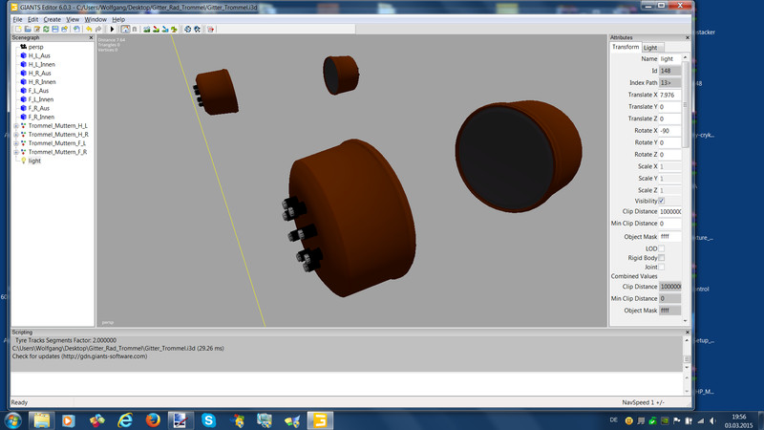Image resolution: width=764 pixels, height=430 pixels.
Task: Expand the Trommel_Muttern_H_R group
Action: pyautogui.click(x=15, y=135)
